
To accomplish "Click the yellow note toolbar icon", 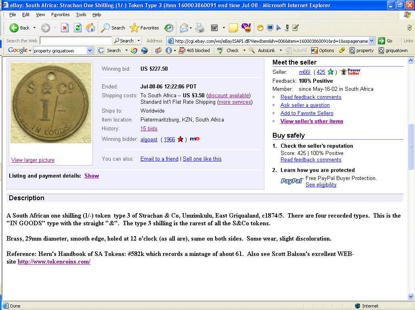I will point(233,28).
